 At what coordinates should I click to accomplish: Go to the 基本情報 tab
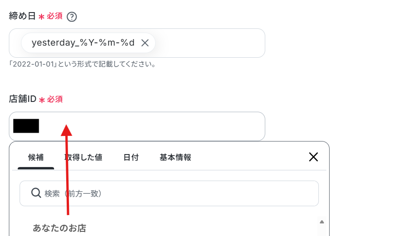(175, 158)
